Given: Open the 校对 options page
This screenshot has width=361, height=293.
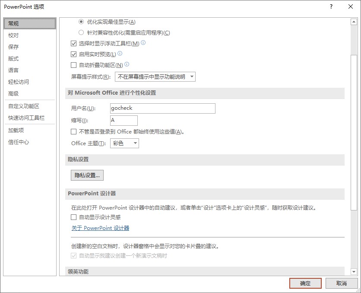Looking at the screenshot, I should tap(13, 35).
